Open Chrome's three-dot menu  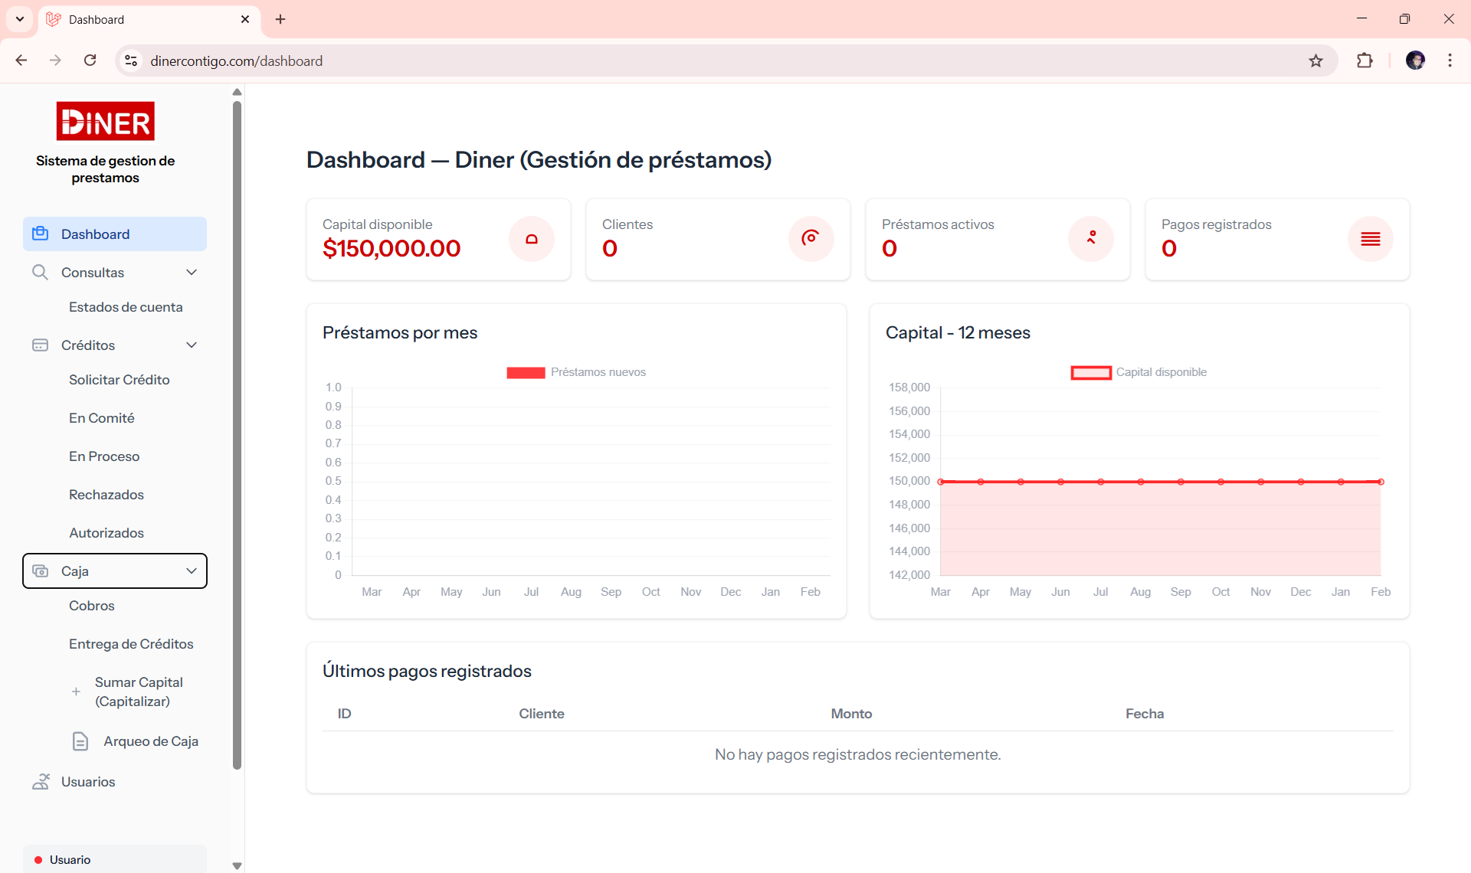[x=1450, y=60]
